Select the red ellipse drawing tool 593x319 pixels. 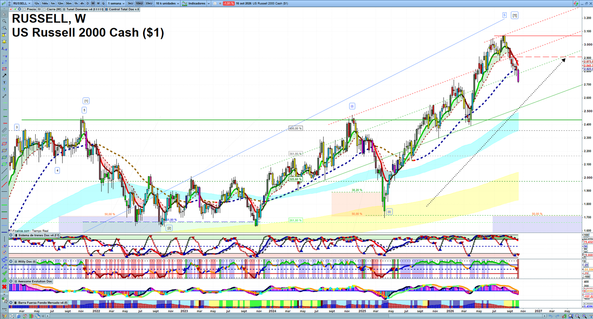coord(4,144)
